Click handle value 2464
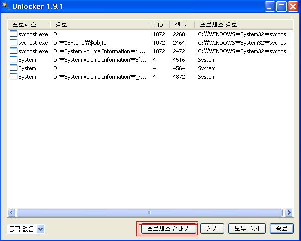Screen dimensions: 301x241 pos(179,43)
